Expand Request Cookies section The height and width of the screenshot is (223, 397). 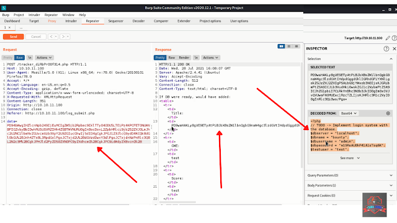(350, 196)
